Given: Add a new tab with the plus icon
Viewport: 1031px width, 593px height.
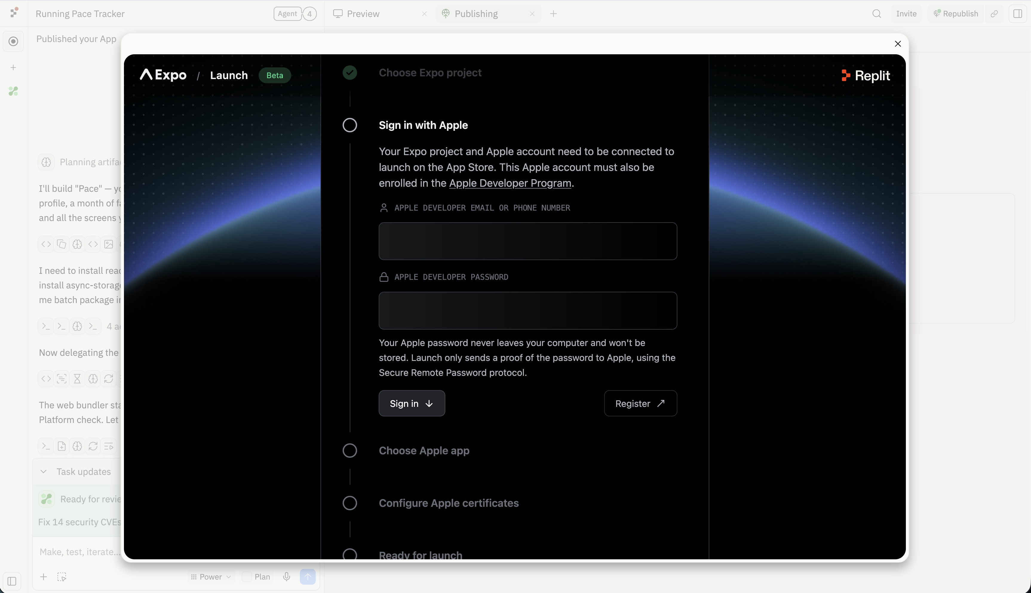Looking at the screenshot, I should click(x=553, y=14).
